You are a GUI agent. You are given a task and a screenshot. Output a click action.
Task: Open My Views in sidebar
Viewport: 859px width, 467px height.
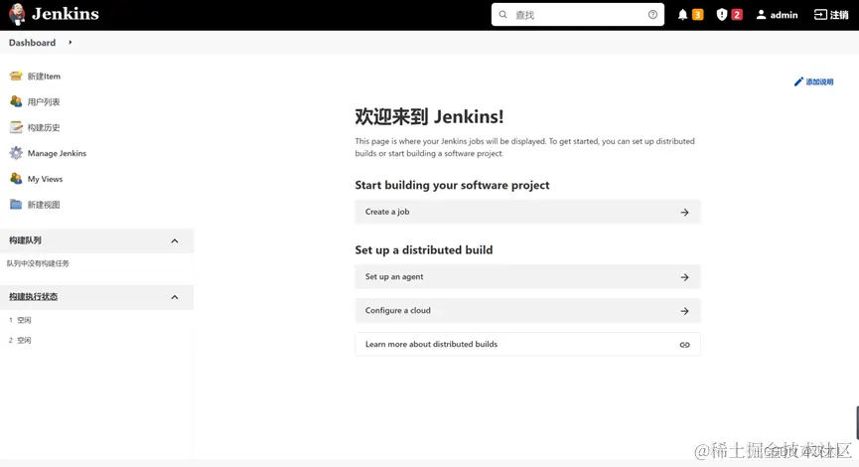(x=45, y=179)
